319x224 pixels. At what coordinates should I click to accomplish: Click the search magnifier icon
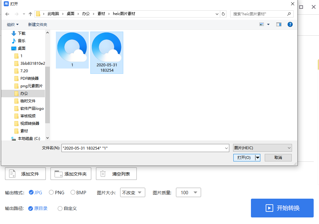pyautogui.click(x=289, y=14)
